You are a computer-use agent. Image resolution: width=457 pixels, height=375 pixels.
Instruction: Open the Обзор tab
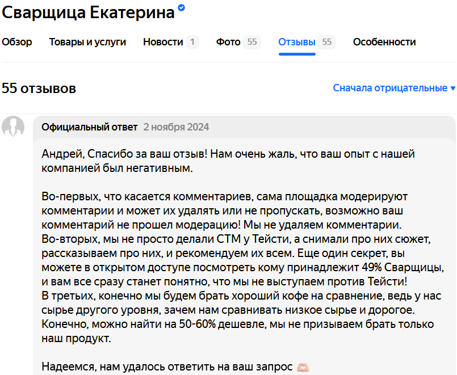(17, 42)
